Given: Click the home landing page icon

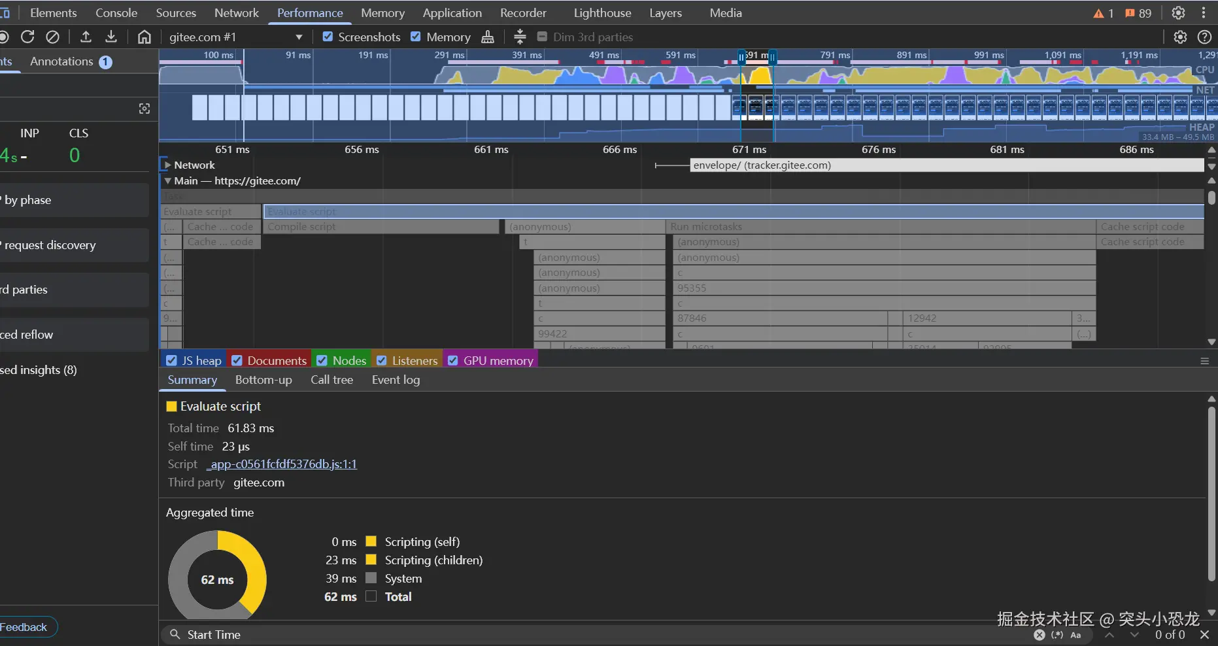Looking at the screenshot, I should coord(144,37).
